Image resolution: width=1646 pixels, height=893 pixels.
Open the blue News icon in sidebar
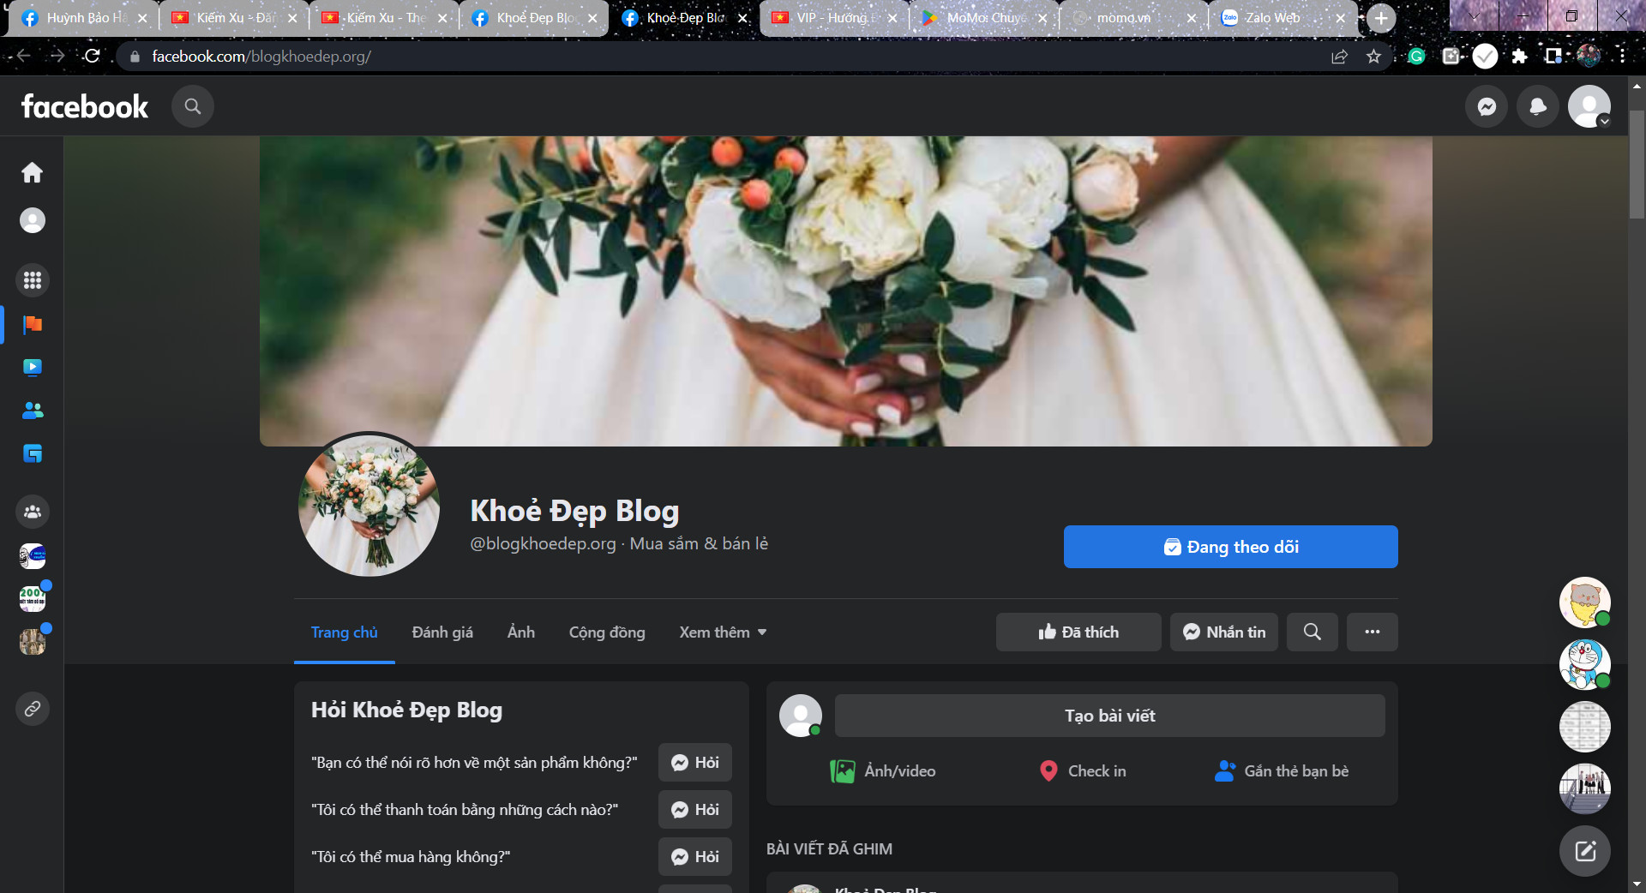click(32, 452)
